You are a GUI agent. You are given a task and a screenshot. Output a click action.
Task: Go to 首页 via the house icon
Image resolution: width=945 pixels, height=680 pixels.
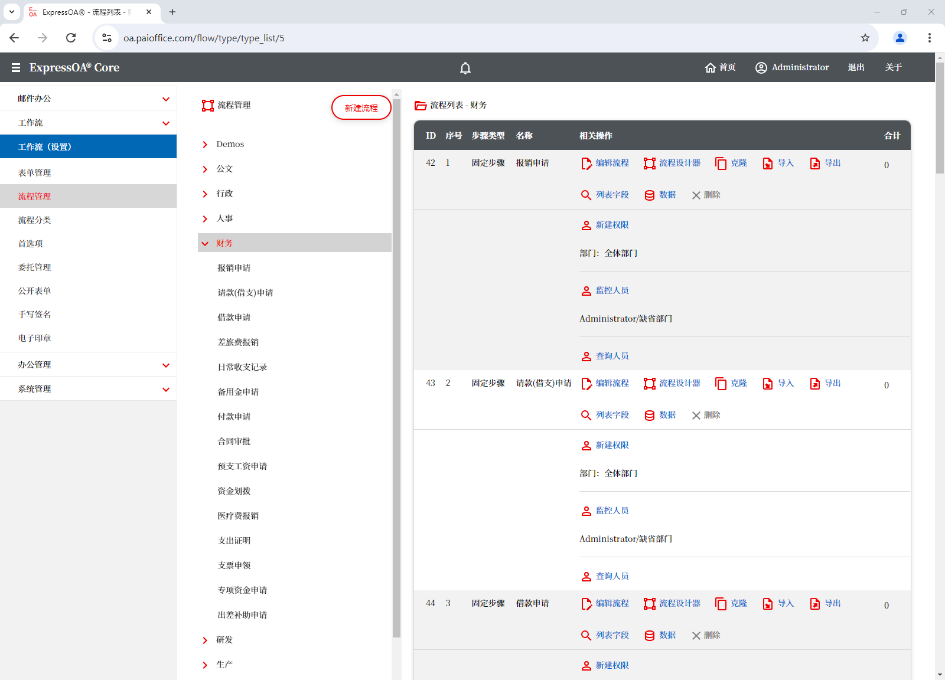click(711, 68)
